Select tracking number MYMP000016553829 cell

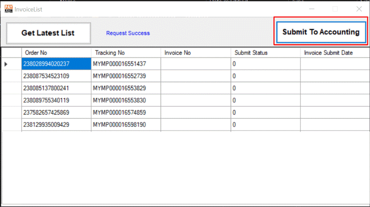[126, 88]
